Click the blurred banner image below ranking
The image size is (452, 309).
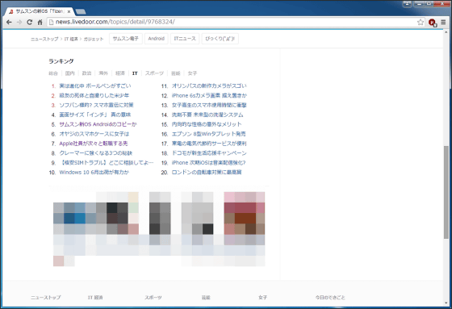coord(159,229)
